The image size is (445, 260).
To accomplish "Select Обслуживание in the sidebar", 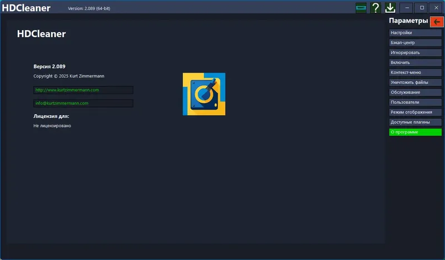I will click(x=415, y=92).
